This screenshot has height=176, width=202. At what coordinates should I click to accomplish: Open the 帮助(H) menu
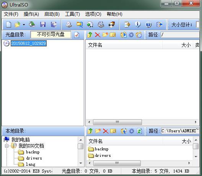tap(114, 14)
